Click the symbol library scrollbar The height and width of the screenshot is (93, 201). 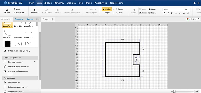pos(37,24)
